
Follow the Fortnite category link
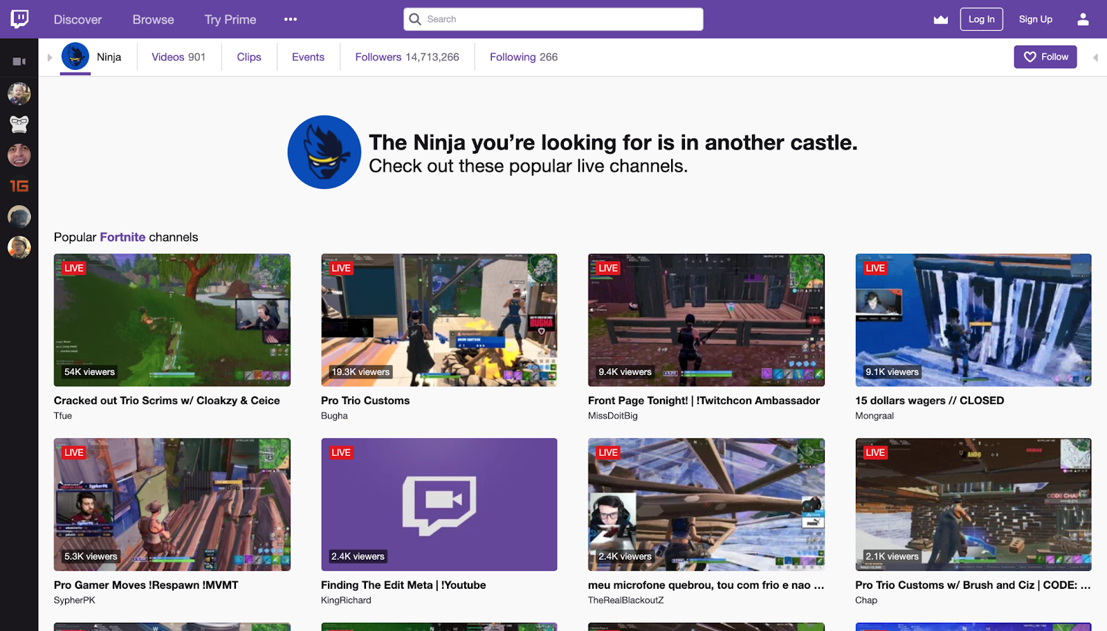(x=122, y=237)
